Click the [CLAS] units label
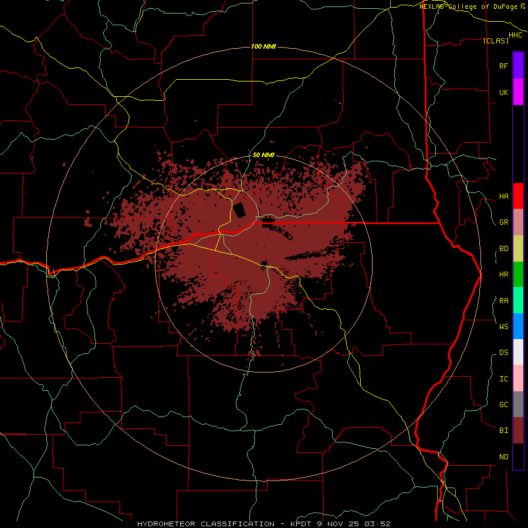528x528 pixels. point(496,40)
